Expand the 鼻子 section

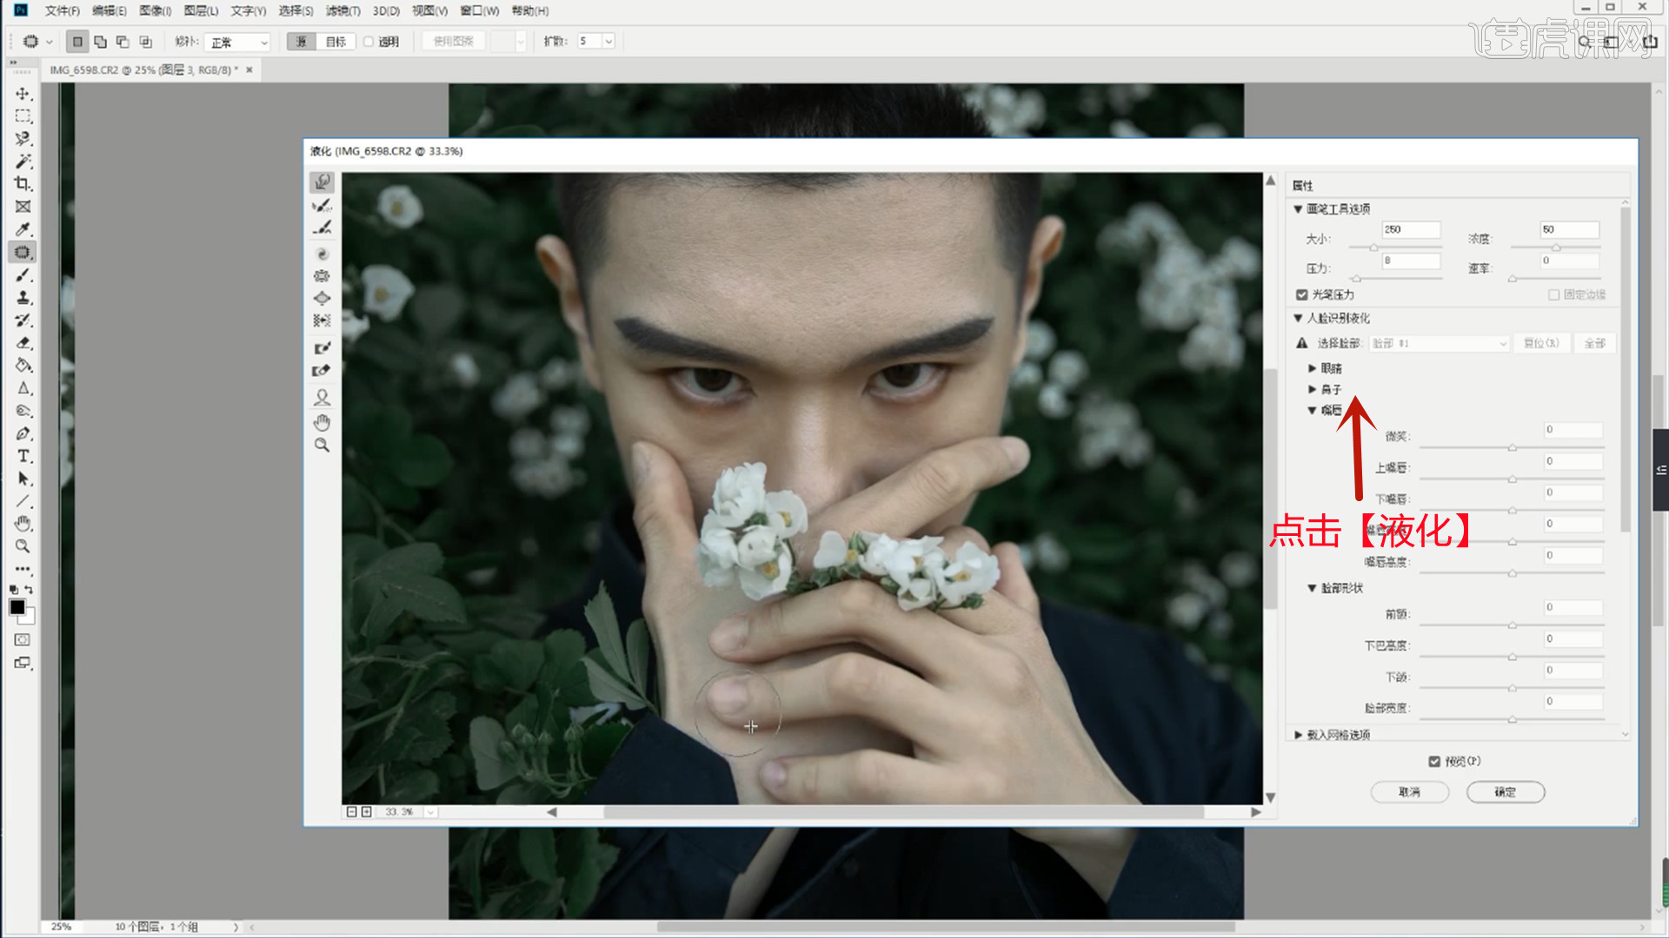(x=1313, y=390)
